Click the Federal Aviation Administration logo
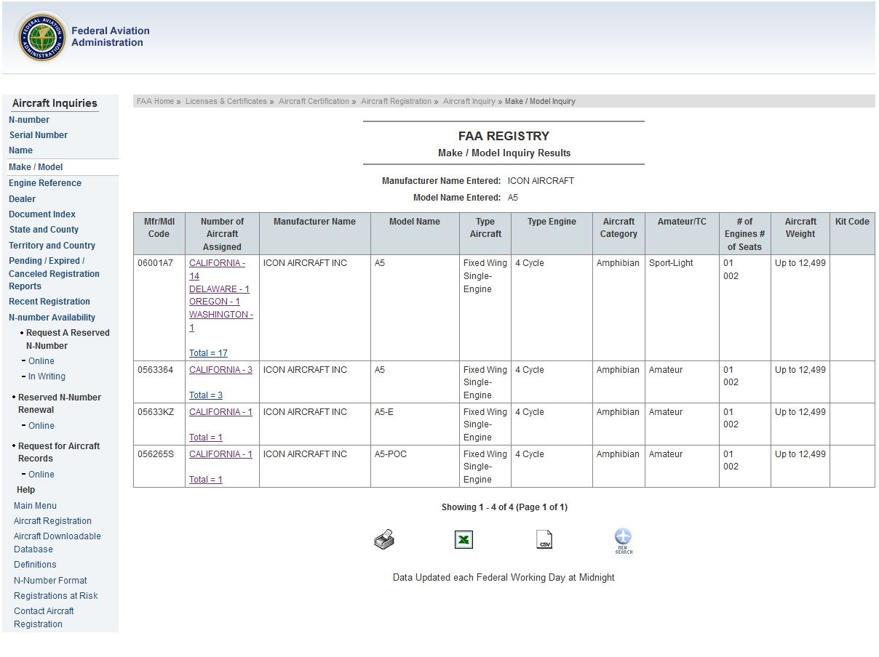The width and height of the screenshot is (879, 657). (43, 36)
